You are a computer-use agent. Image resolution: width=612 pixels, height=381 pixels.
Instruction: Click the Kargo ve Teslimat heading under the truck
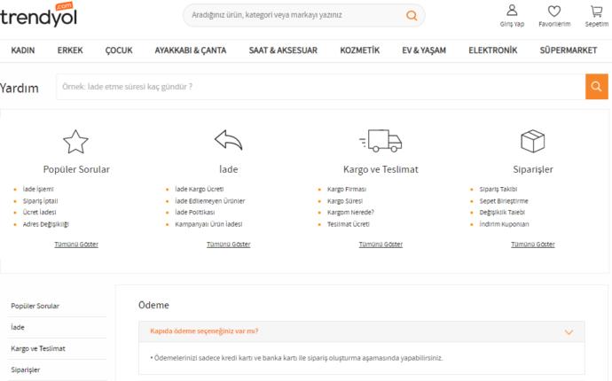381,169
